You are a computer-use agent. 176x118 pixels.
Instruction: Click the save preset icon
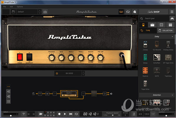45,12
